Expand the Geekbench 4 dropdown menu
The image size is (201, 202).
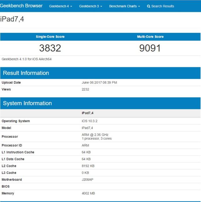point(61,6)
